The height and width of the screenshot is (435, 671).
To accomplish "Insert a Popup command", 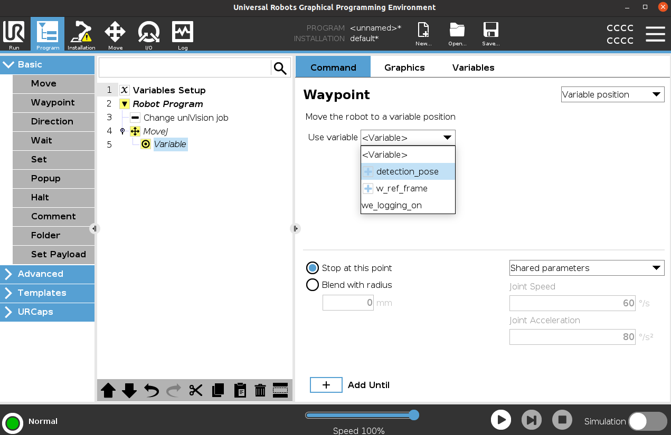I will point(53,178).
